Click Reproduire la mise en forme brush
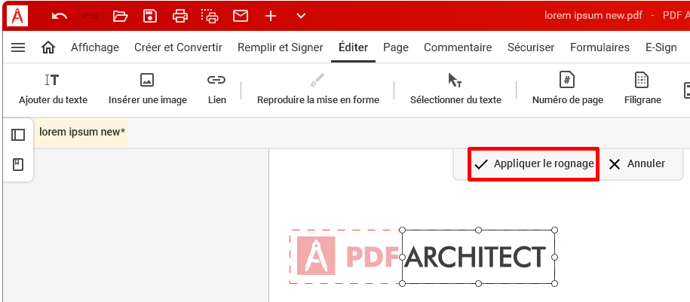 pos(317,89)
